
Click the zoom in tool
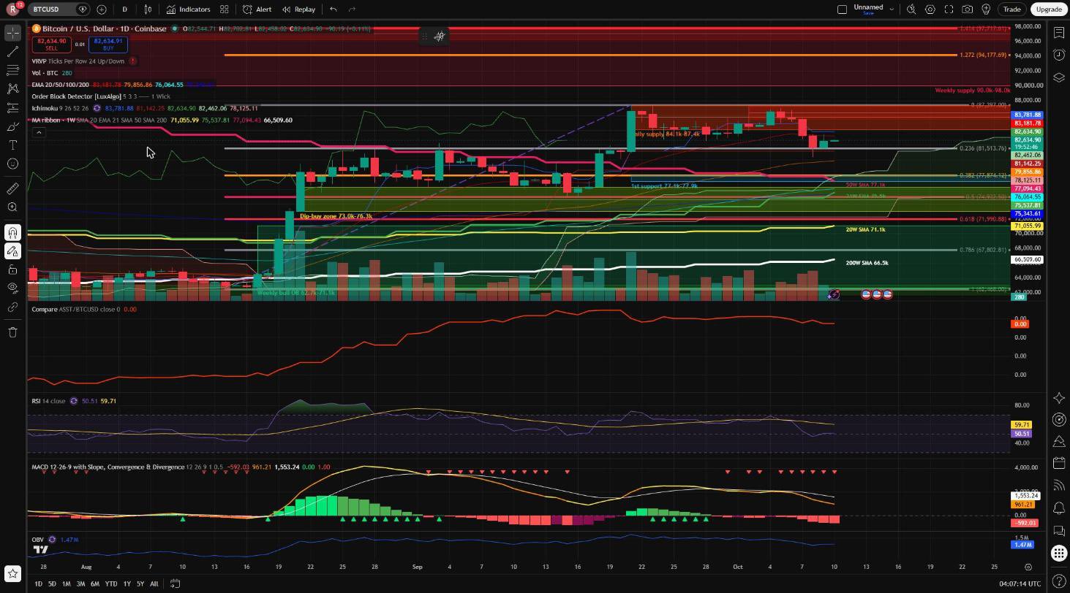tap(12, 207)
